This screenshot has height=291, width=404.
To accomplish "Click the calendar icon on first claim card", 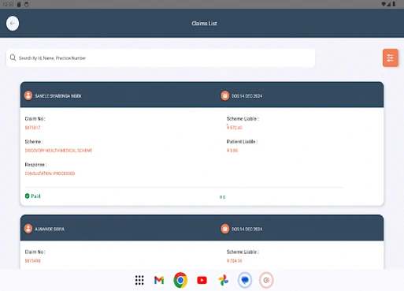I will [224, 95].
